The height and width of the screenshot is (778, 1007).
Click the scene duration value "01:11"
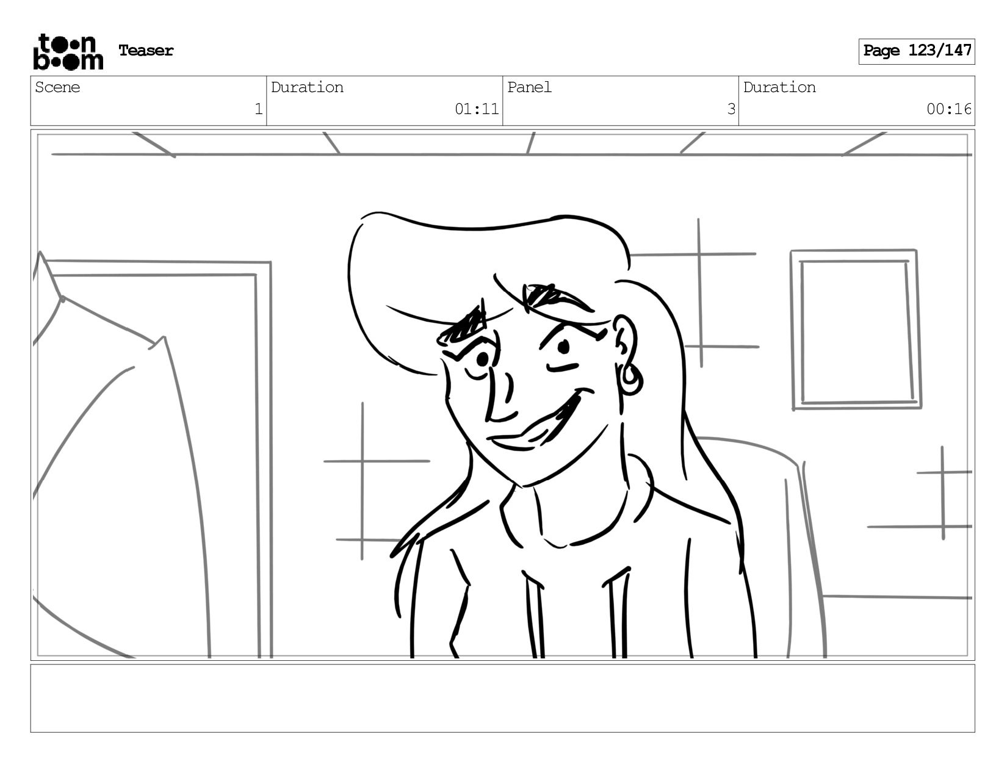477,109
